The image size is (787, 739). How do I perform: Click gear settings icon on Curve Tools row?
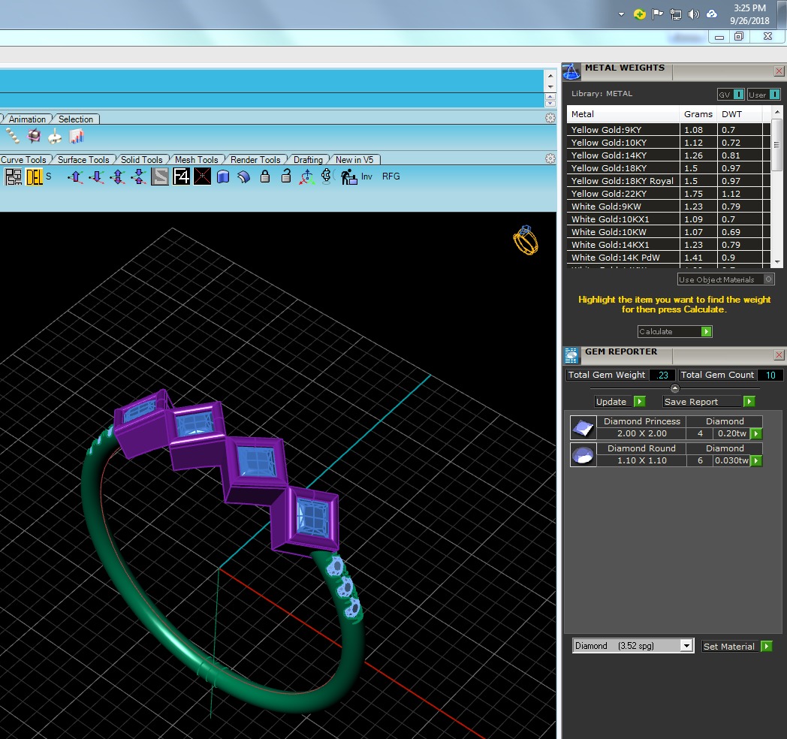point(550,158)
